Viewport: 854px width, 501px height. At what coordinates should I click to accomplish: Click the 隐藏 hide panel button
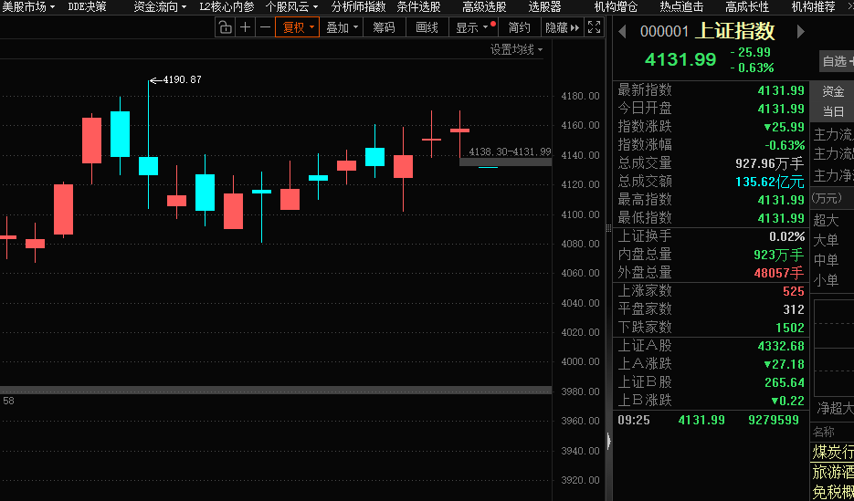pos(563,27)
